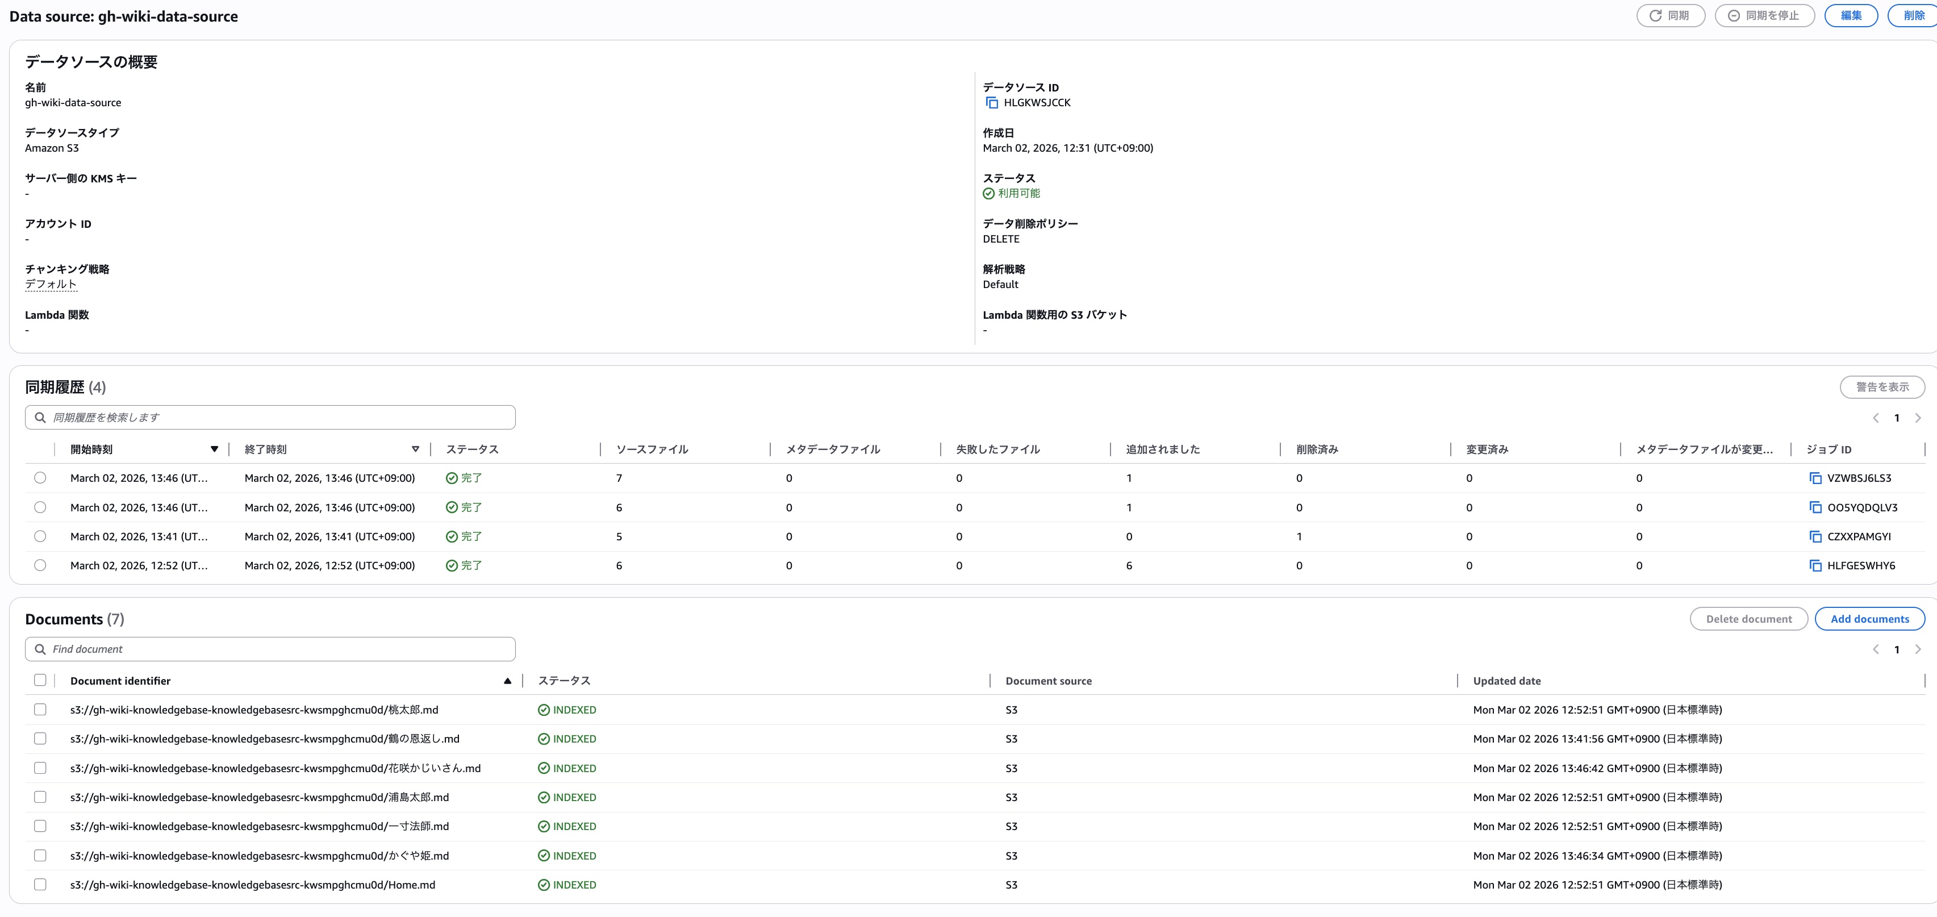Copy job ID CZXXPAMGYI
The image size is (1937, 917).
point(1815,537)
